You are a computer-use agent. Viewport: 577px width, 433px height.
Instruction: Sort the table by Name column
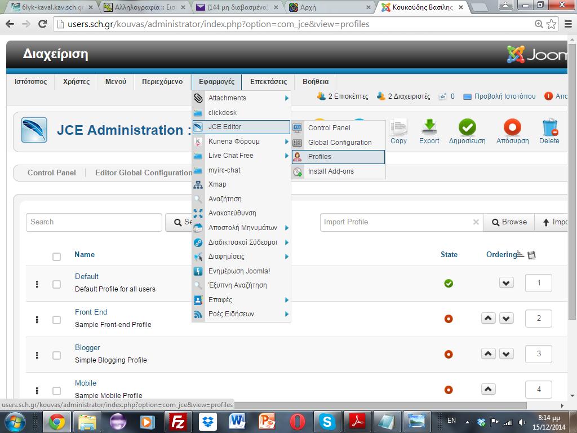tap(85, 254)
